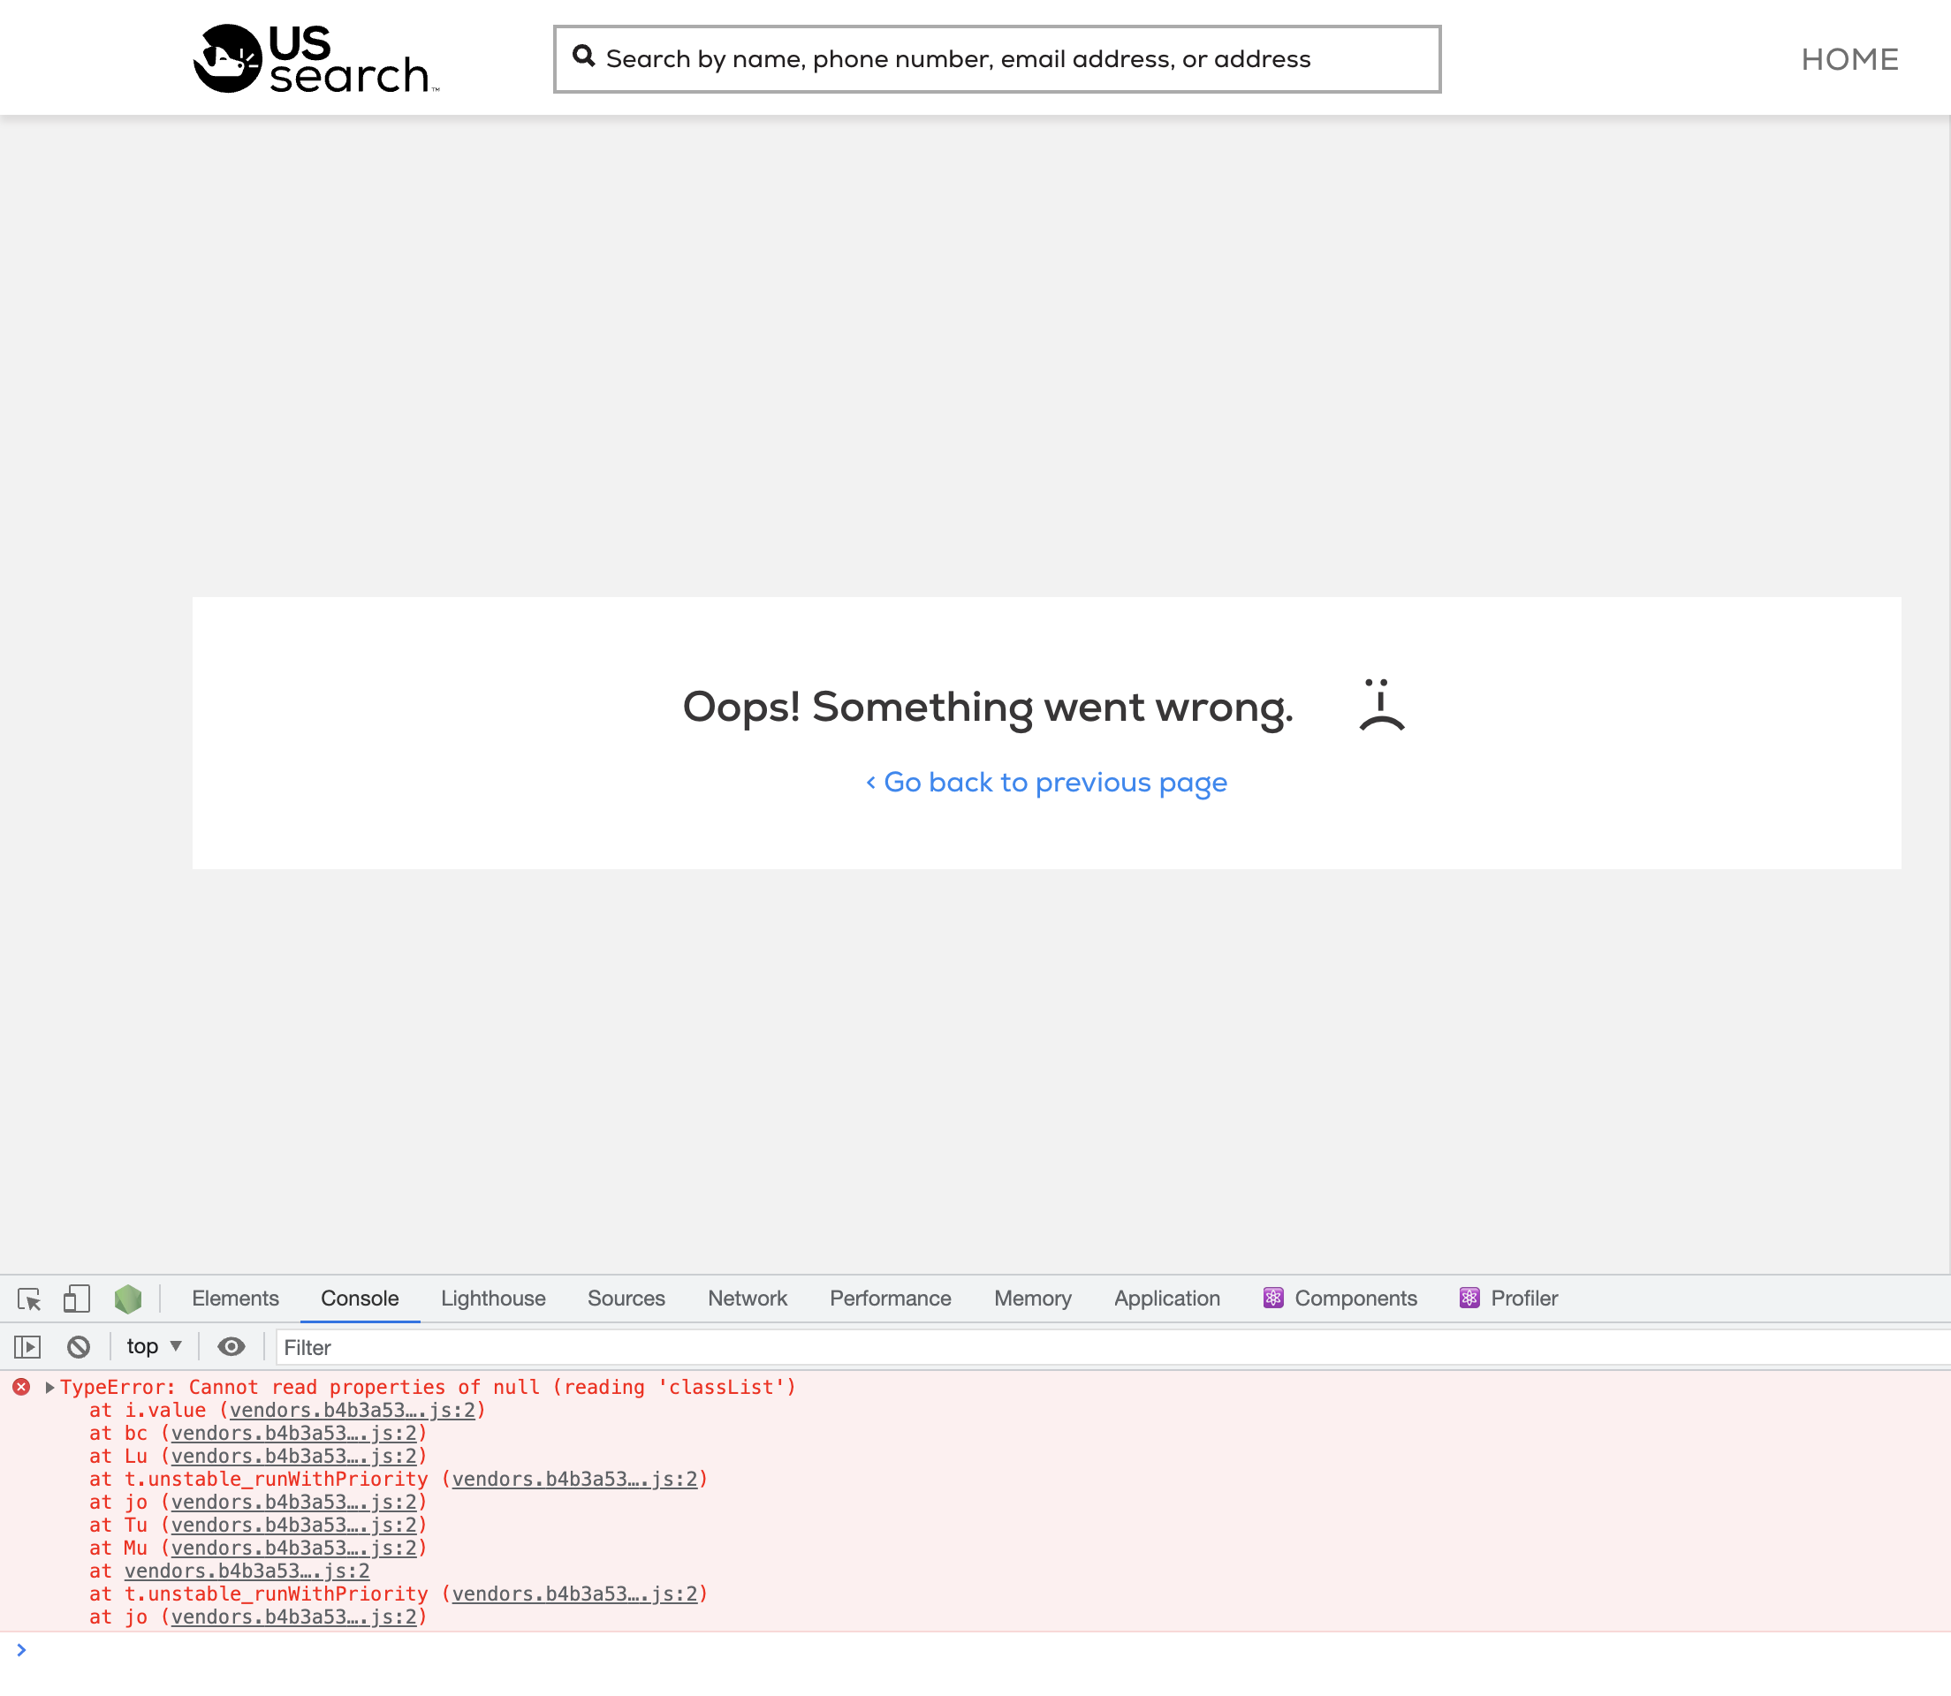This screenshot has width=1951, height=1696.
Task: Switch to the Lighthouse tab
Action: (x=492, y=1298)
